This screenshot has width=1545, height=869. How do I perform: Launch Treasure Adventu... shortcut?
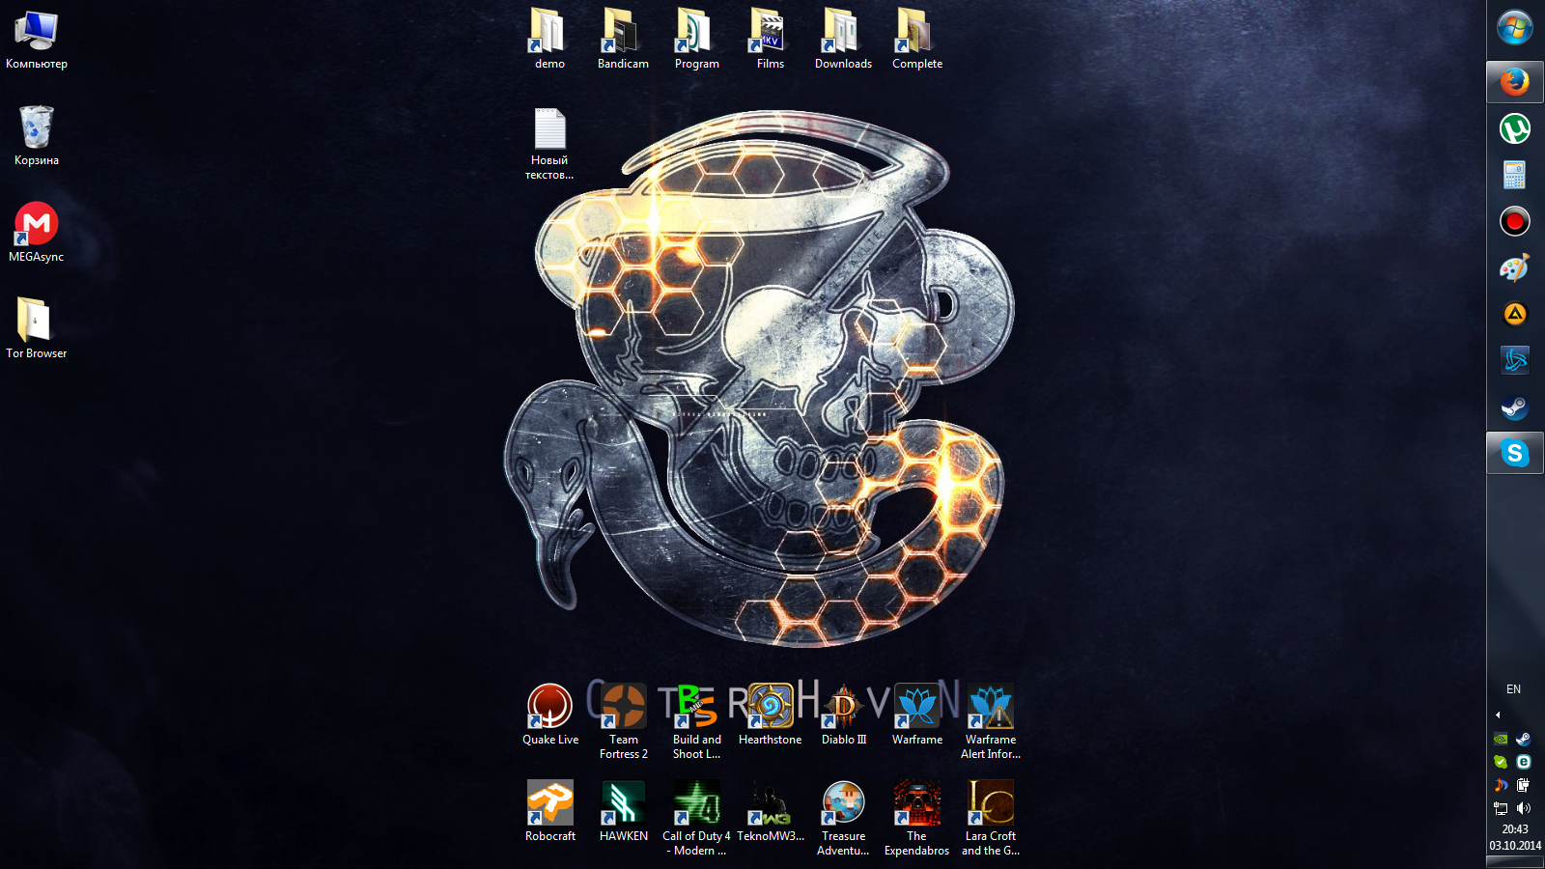coord(843,819)
